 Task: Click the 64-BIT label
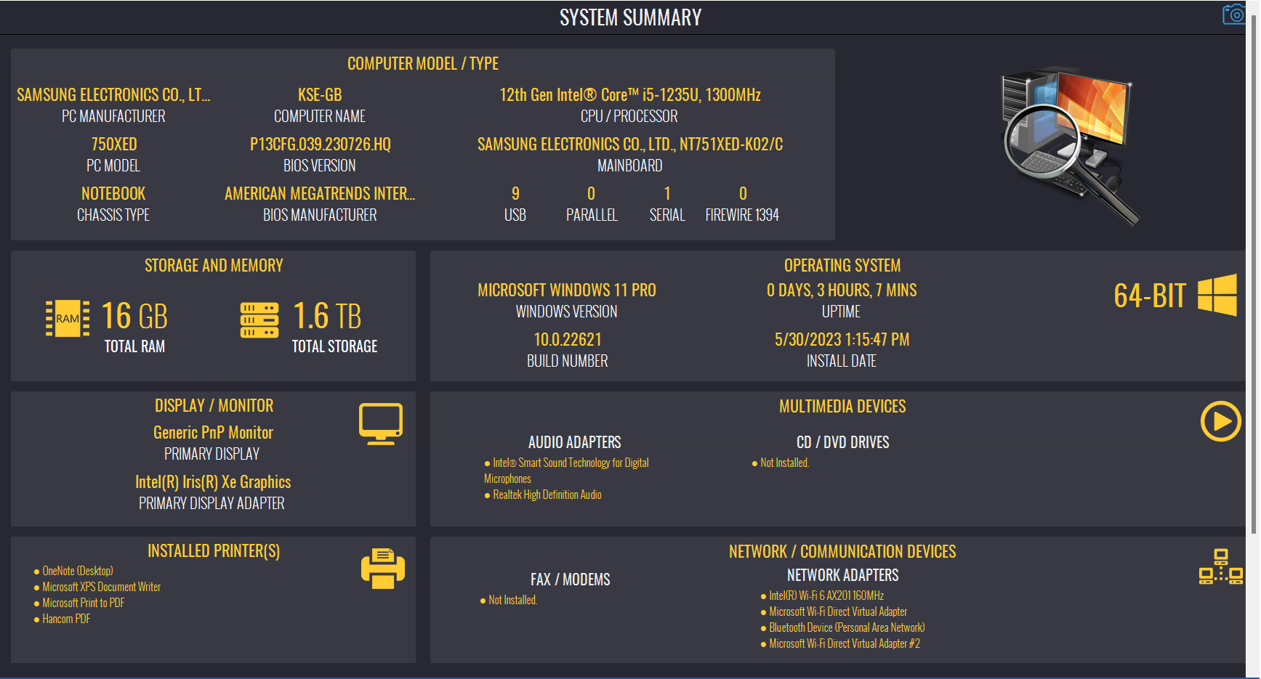pos(1150,296)
